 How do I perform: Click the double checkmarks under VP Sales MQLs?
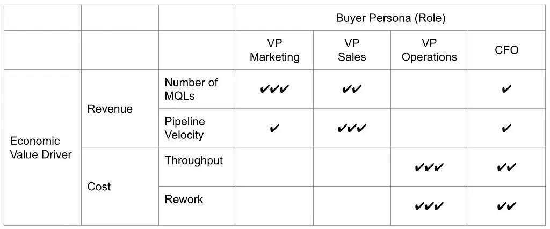pyautogui.click(x=352, y=89)
